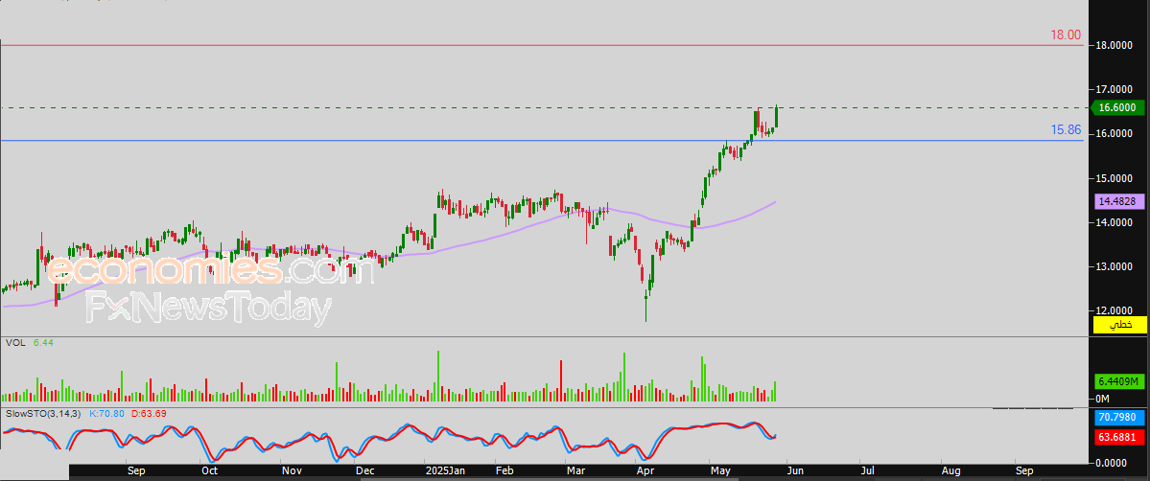This screenshot has width=1150, height=481.
Task: Click the Oct label on time axis
Action: (x=210, y=470)
